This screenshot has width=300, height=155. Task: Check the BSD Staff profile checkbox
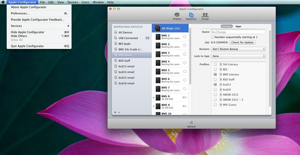coord(215,79)
